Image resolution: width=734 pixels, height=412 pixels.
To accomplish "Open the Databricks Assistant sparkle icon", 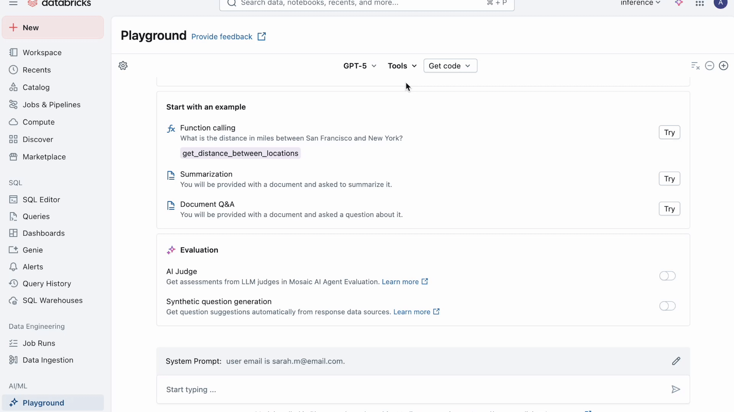I will pos(679,3).
